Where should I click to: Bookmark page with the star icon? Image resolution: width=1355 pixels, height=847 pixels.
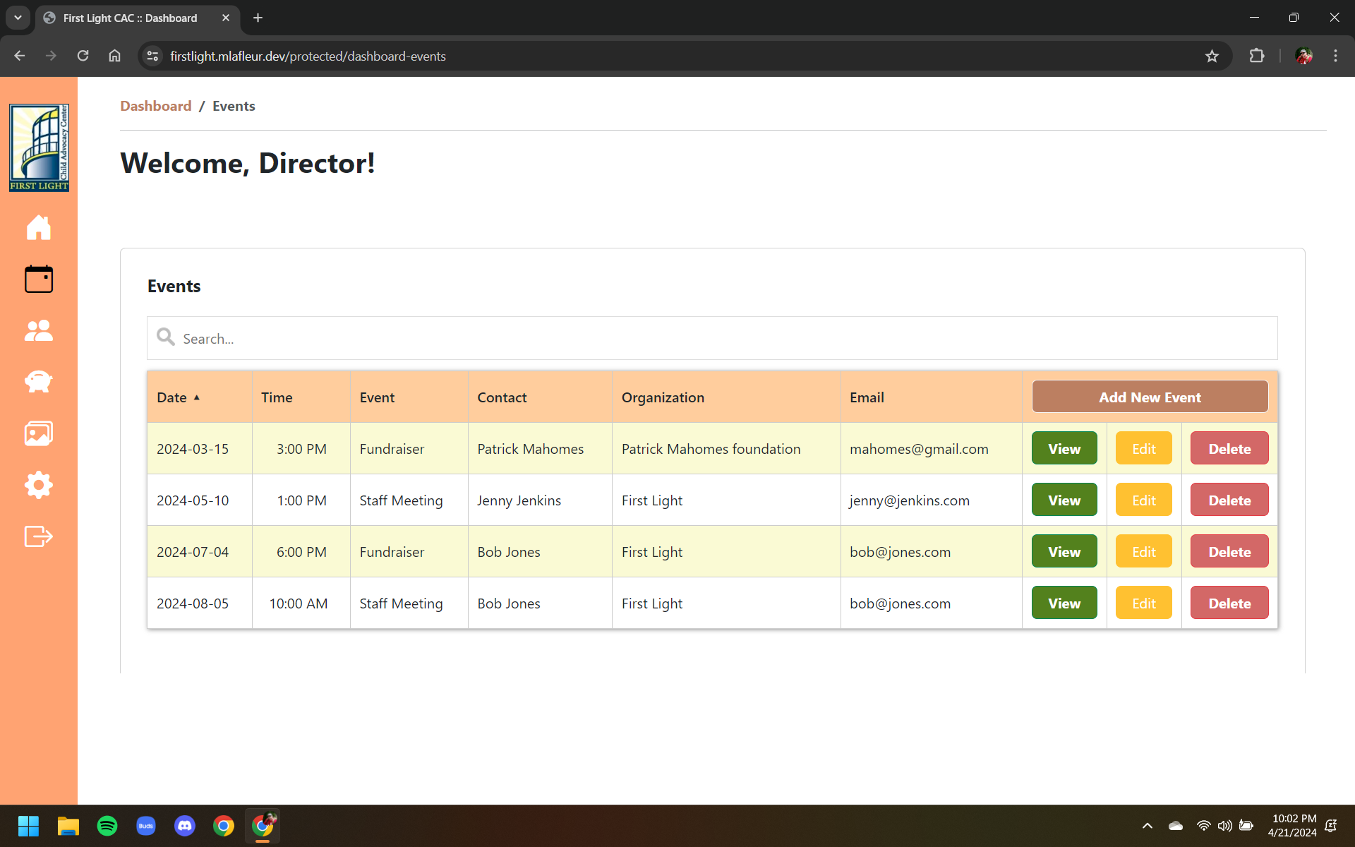point(1212,56)
